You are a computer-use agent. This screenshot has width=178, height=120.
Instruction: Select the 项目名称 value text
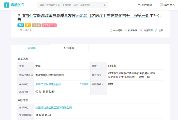click(131, 75)
